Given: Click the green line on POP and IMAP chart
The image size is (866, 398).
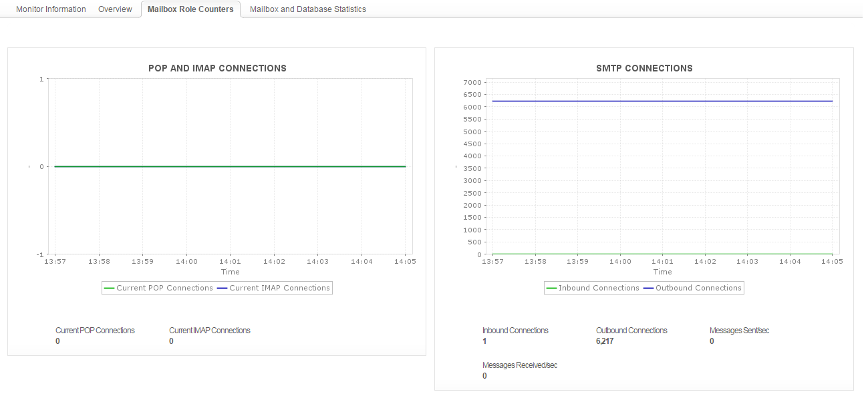Looking at the screenshot, I should (231, 165).
